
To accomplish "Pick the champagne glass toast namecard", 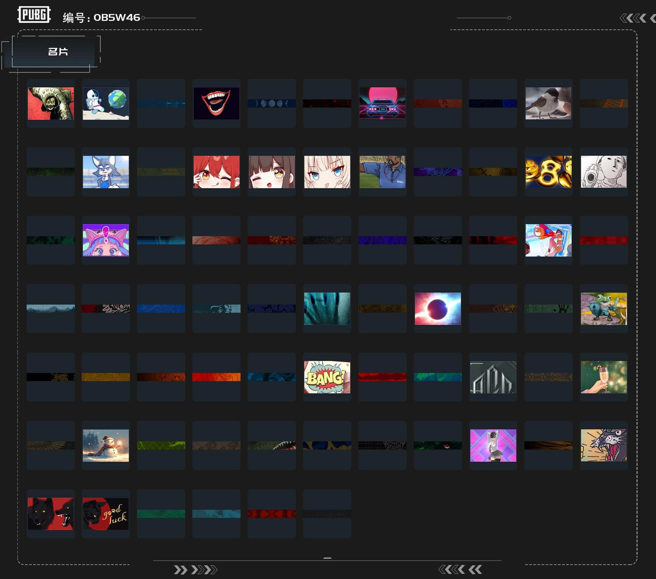I will [x=604, y=377].
